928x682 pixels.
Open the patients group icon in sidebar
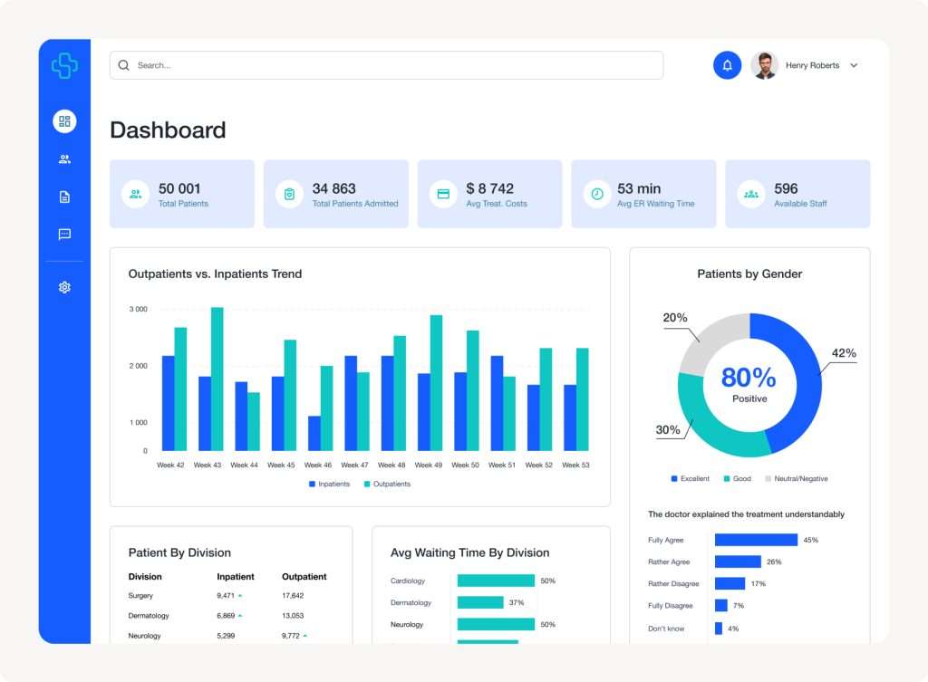click(64, 159)
